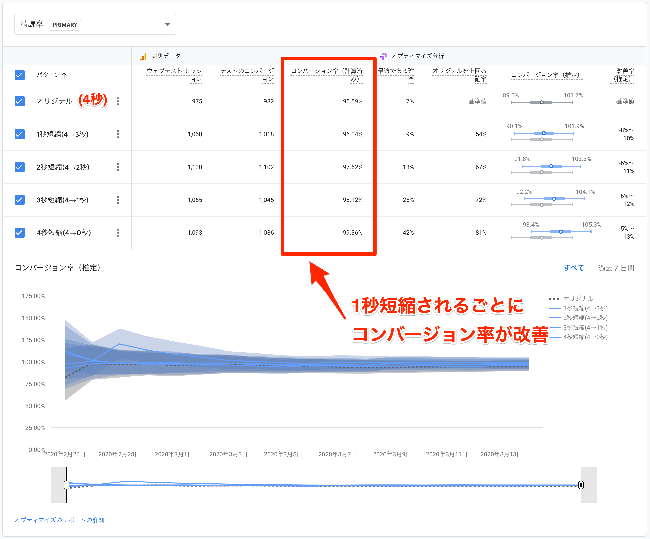Click the 97.52% conversion rate cell

pos(352,167)
